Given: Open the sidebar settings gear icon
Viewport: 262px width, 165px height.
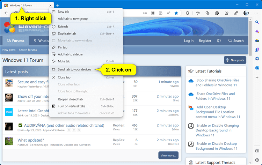Looking at the screenshot, I should tap(257, 160).
